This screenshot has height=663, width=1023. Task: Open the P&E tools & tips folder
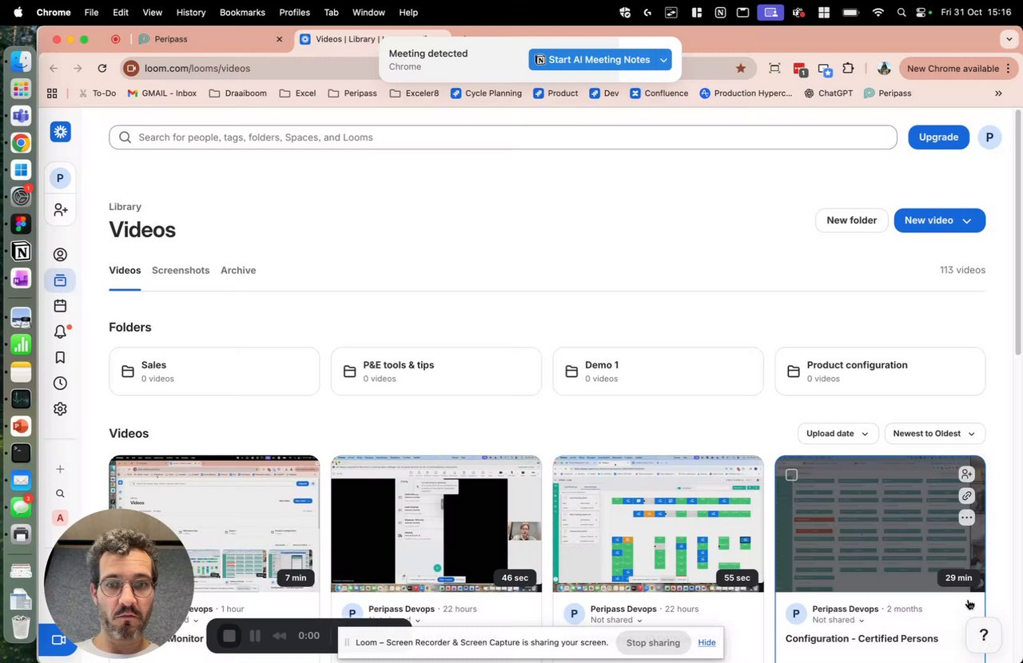click(x=436, y=371)
